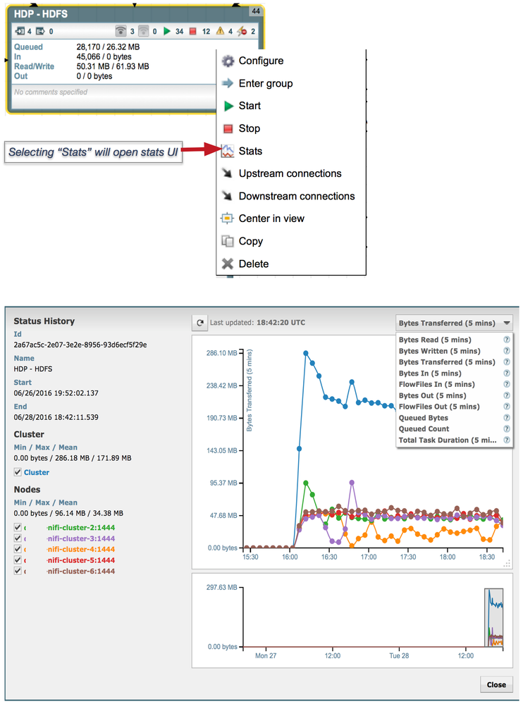
Task: Click the blue peak data point at 286.10 MB
Action: 306,353
